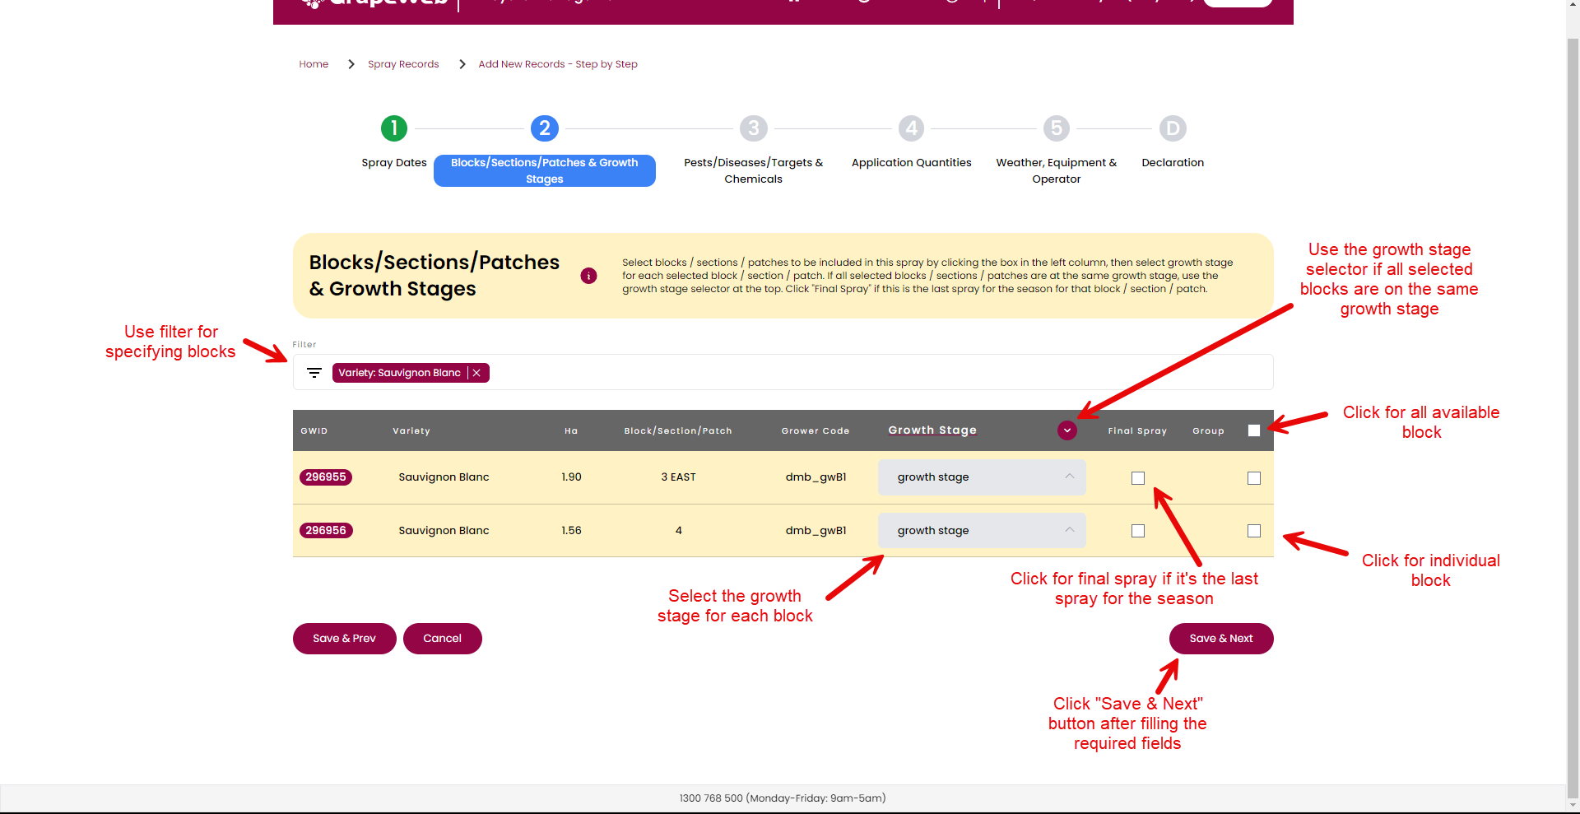Select the Blocks/Sections/Patches & Growth Stages step tab
The height and width of the screenshot is (814, 1580).
coord(544,170)
